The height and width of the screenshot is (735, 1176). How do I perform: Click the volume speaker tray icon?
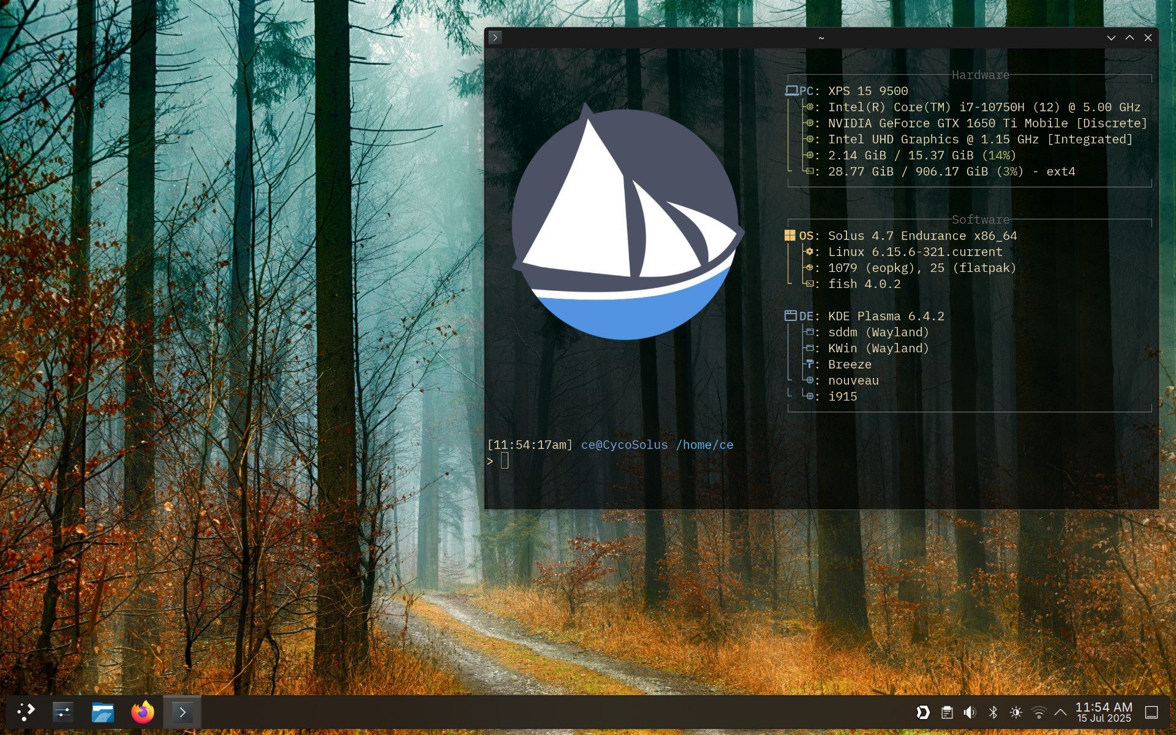970,712
